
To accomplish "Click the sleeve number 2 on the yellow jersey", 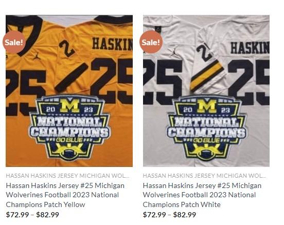I will coord(66,48).
